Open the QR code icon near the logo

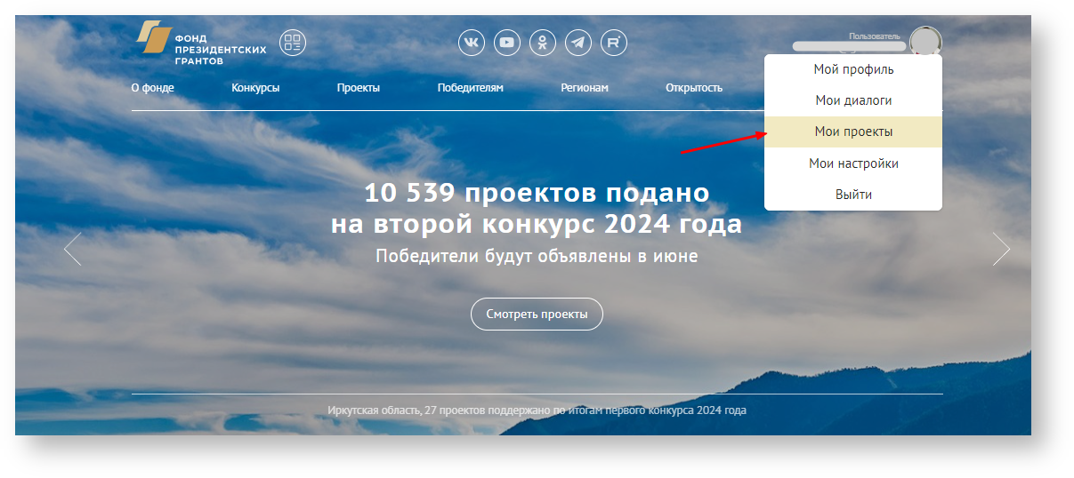(x=293, y=43)
